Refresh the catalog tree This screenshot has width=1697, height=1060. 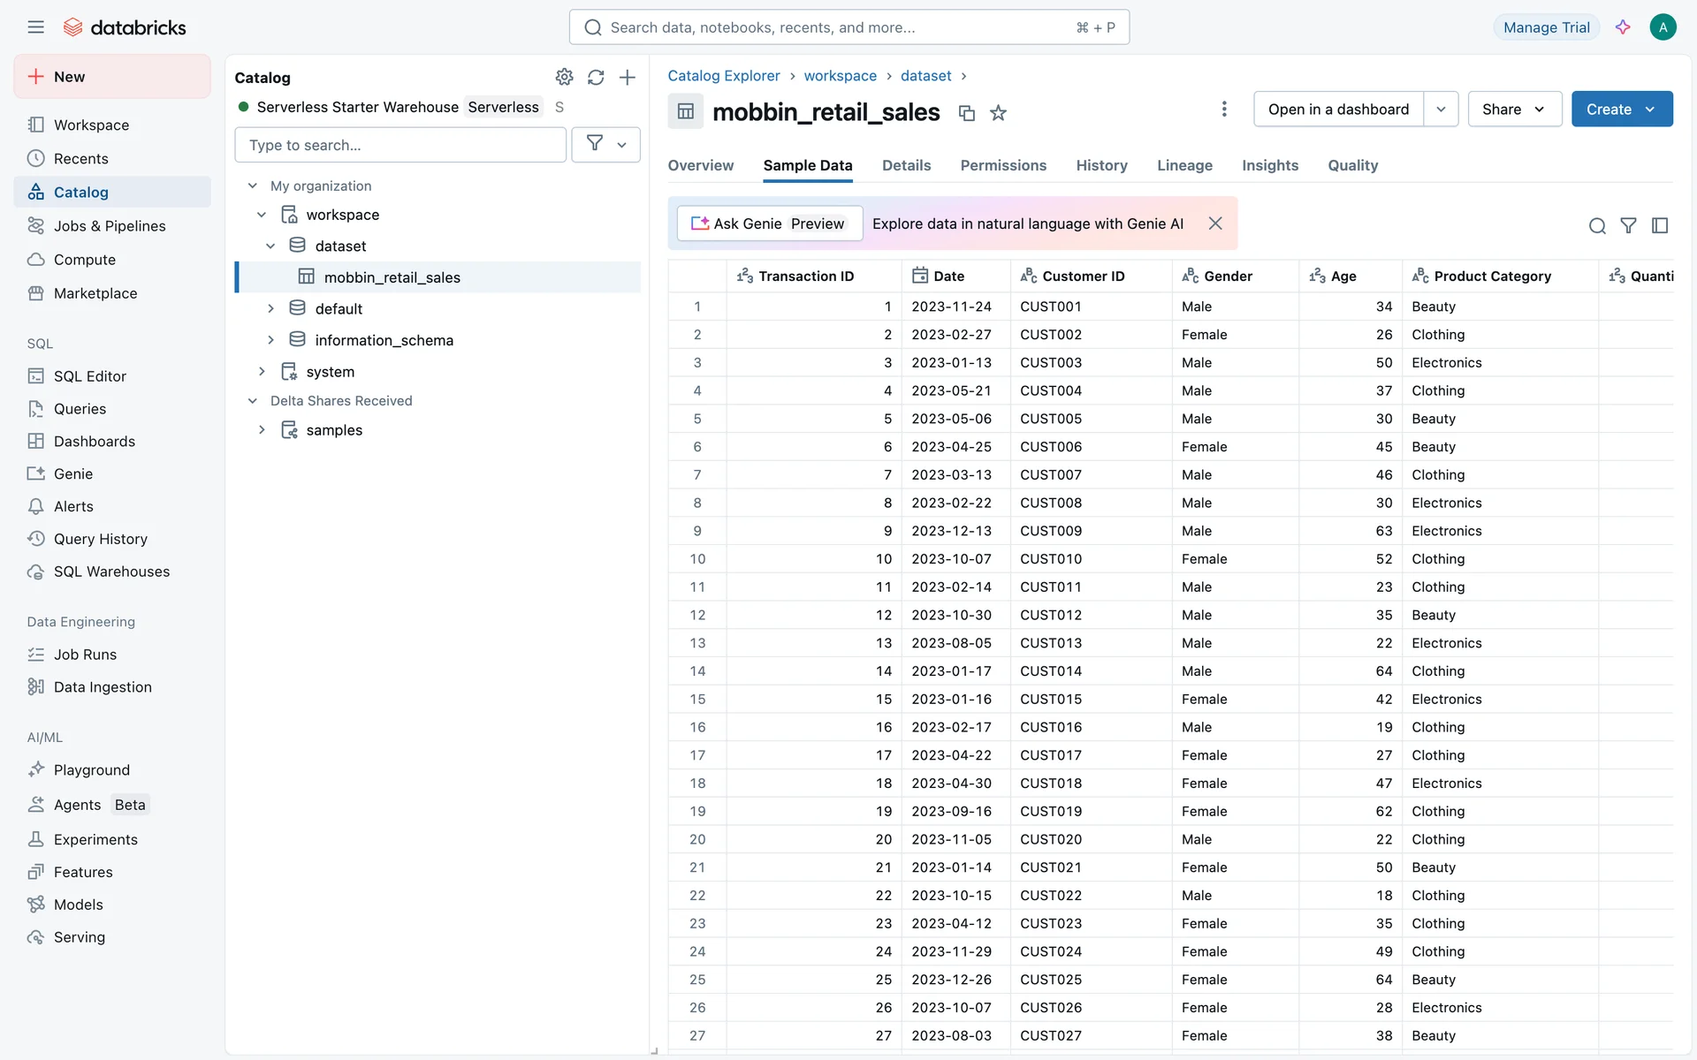(596, 77)
